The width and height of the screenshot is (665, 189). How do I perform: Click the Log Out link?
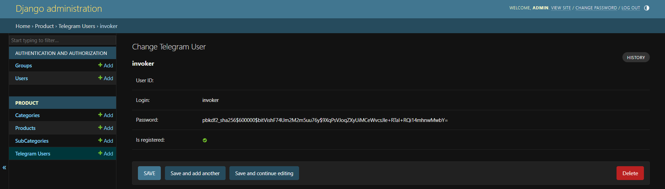[631, 8]
